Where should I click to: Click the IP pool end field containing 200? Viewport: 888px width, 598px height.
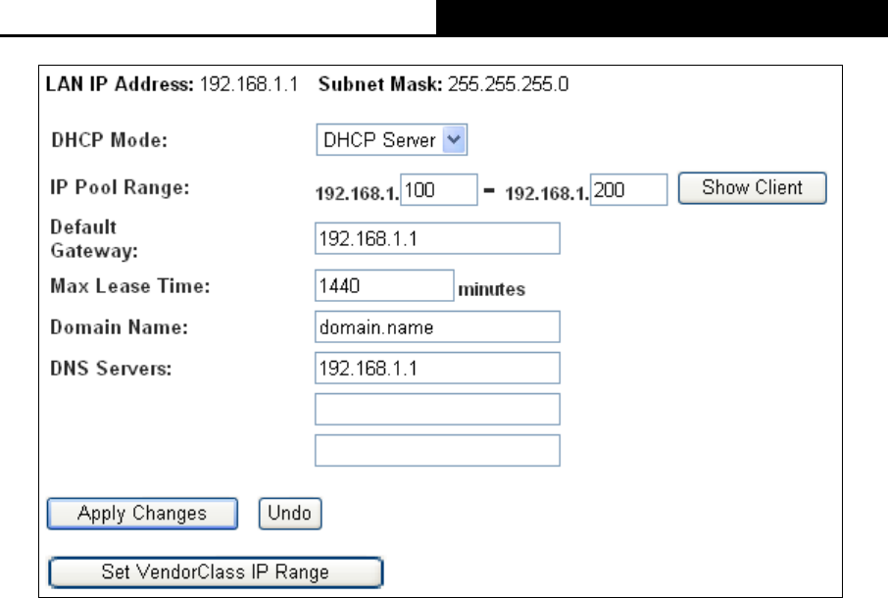(x=628, y=190)
